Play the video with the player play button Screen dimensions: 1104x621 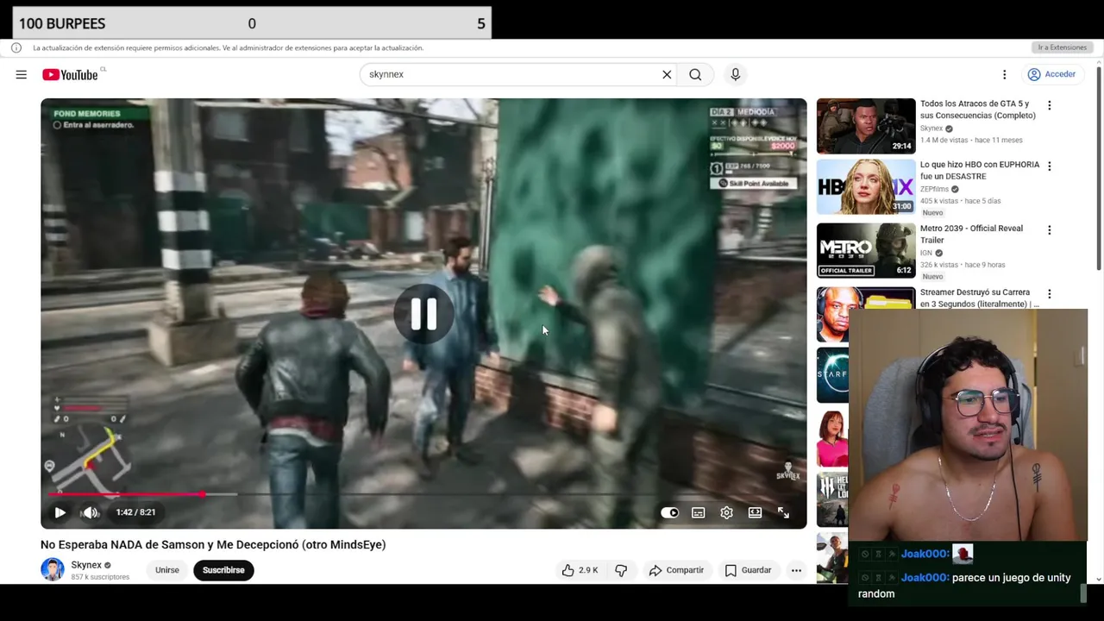(60, 512)
